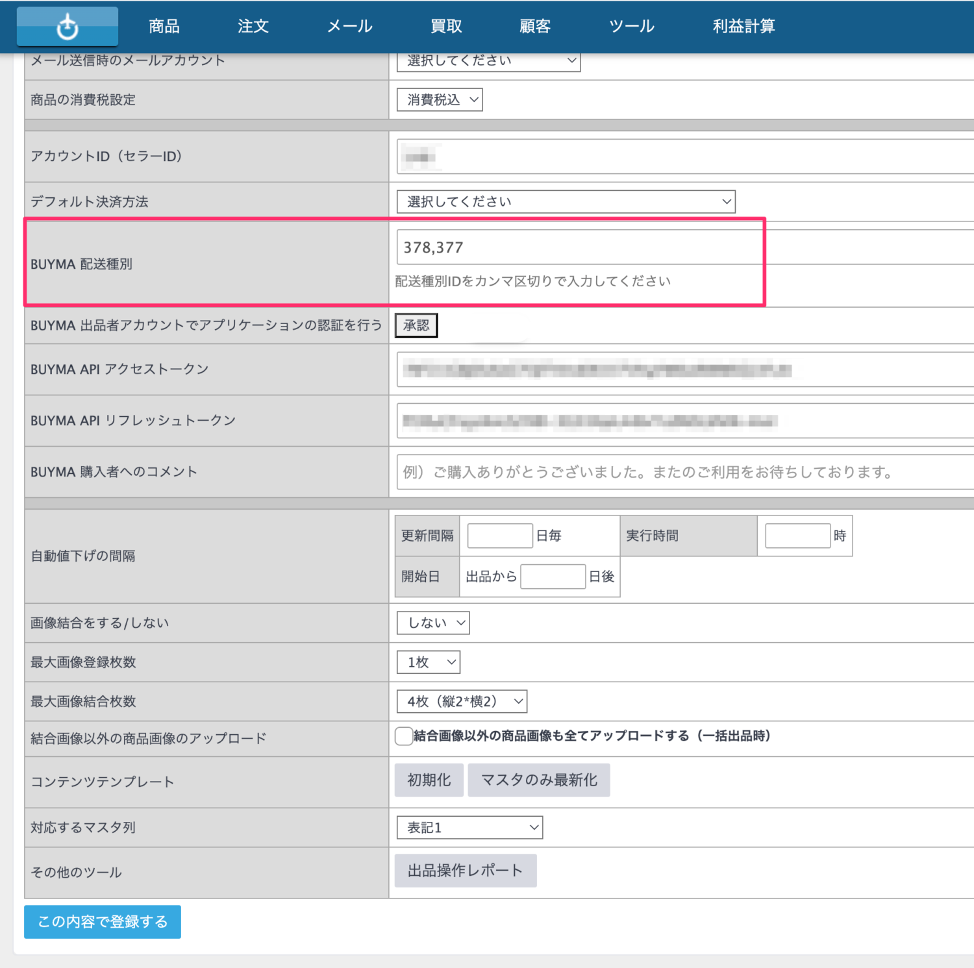974x968 pixels.
Task: Open the 商品 menu
Action: [x=164, y=27]
